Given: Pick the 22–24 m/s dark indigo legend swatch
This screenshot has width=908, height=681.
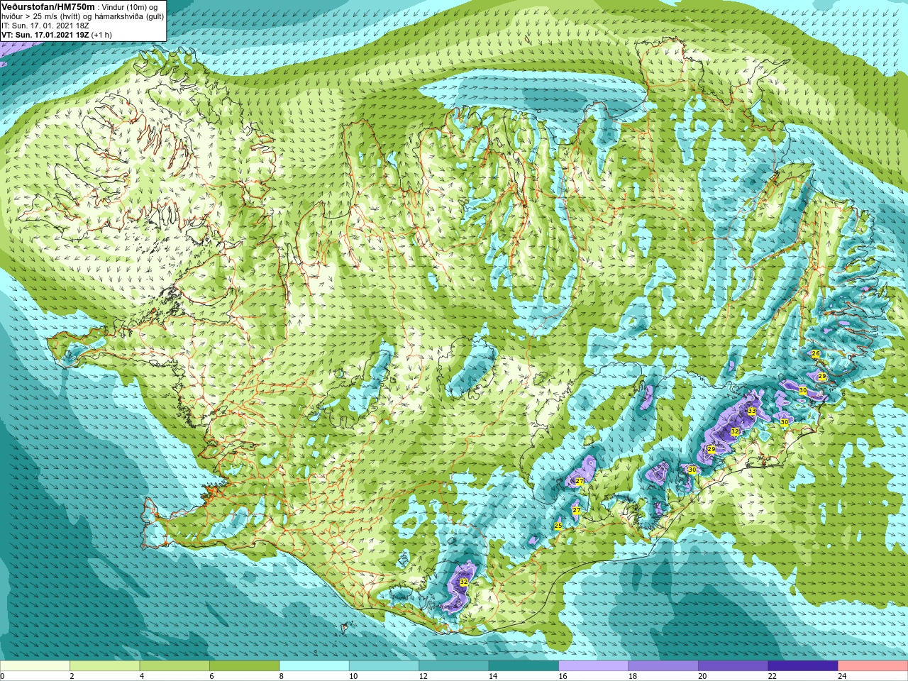Looking at the screenshot, I should point(803,666).
